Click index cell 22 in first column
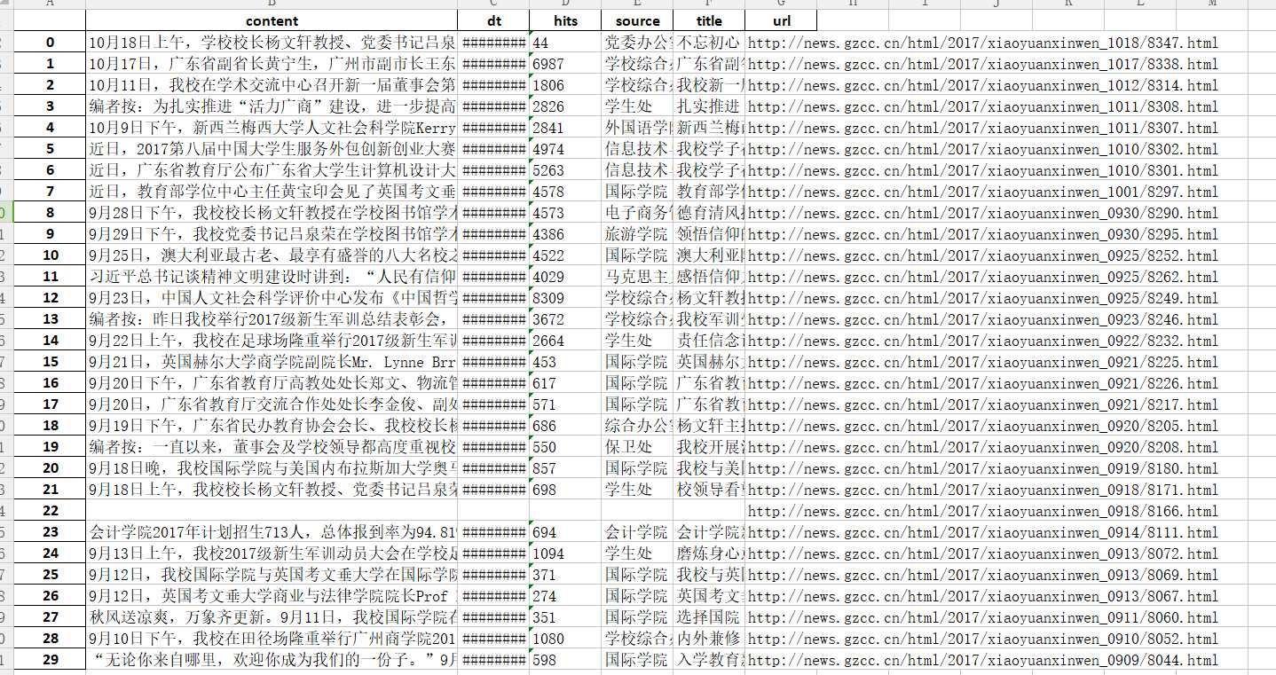 [x=50, y=510]
